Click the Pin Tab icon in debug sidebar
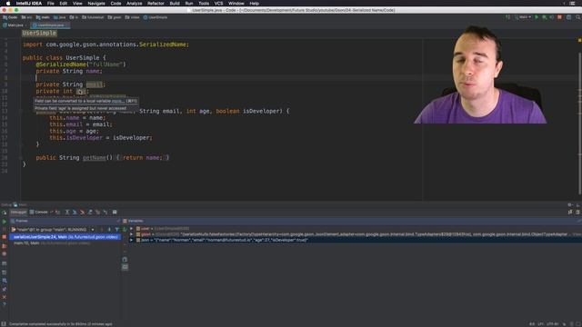The image size is (582, 327). 4,289
